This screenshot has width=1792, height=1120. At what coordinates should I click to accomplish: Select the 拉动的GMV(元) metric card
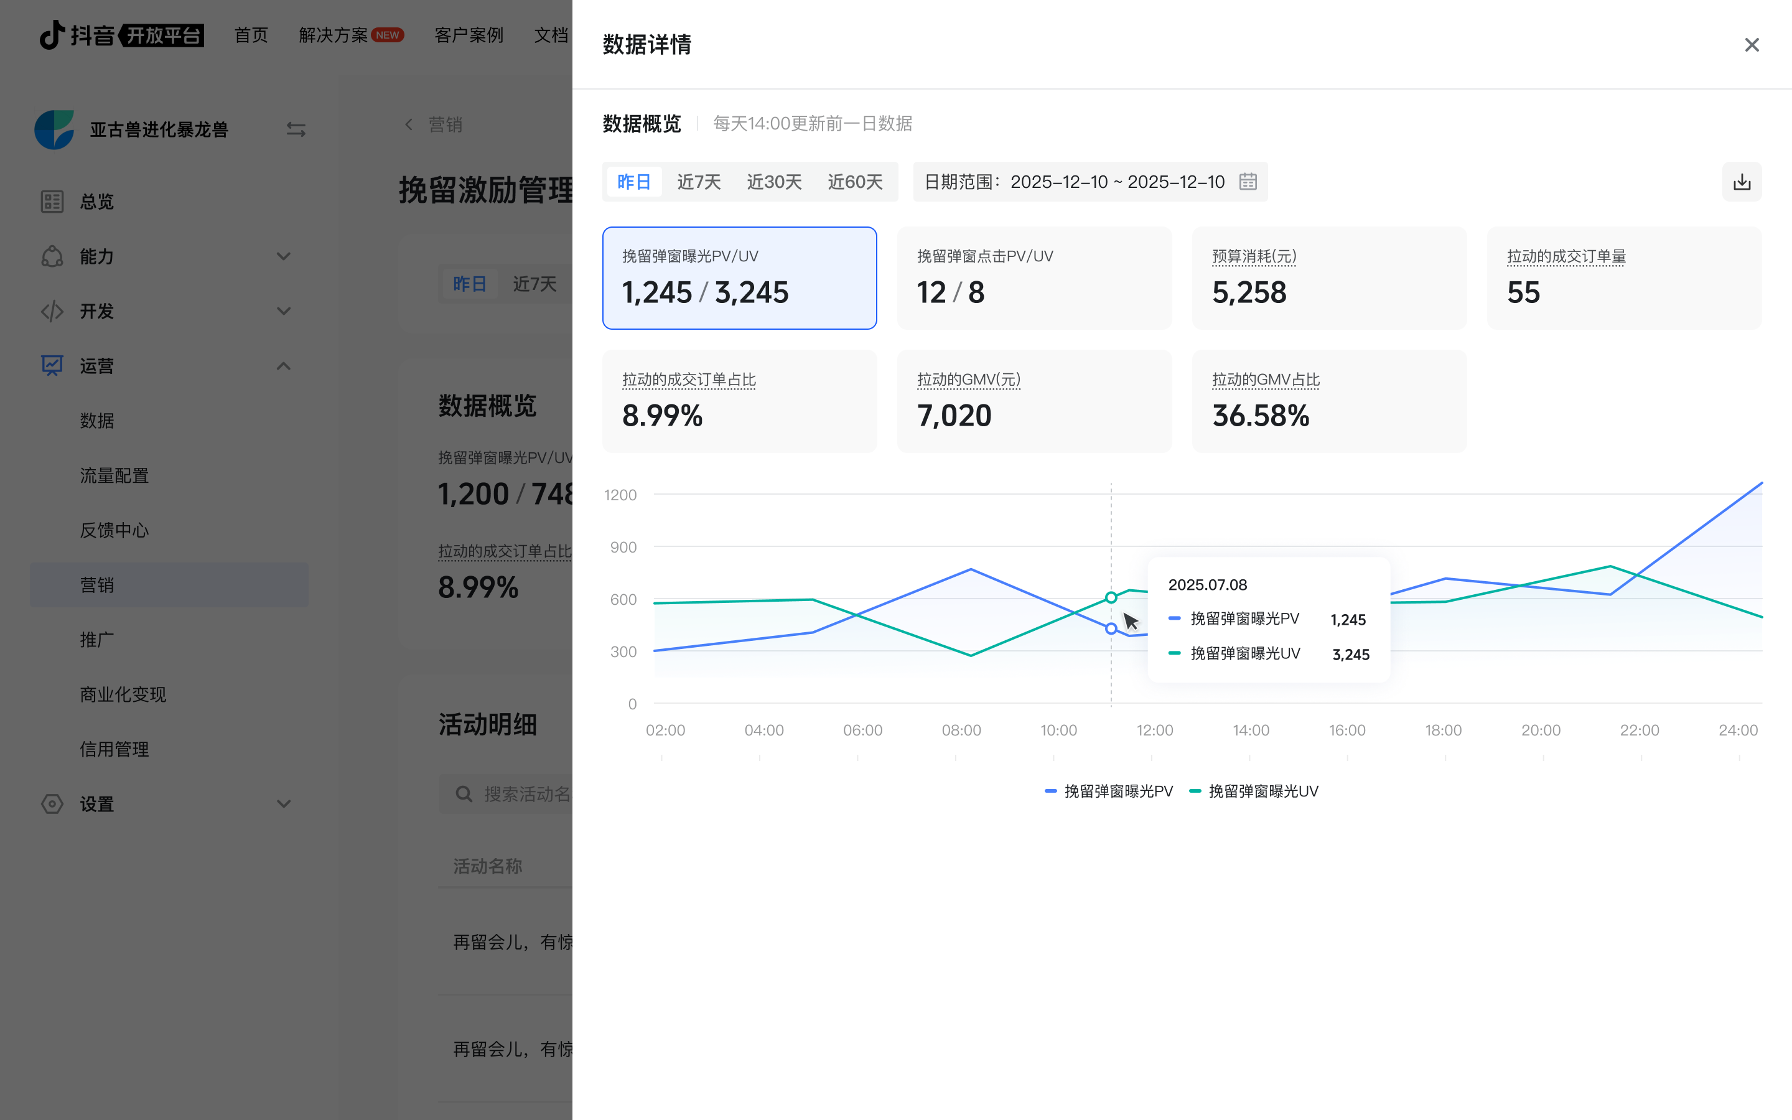tap(1034, 401)
